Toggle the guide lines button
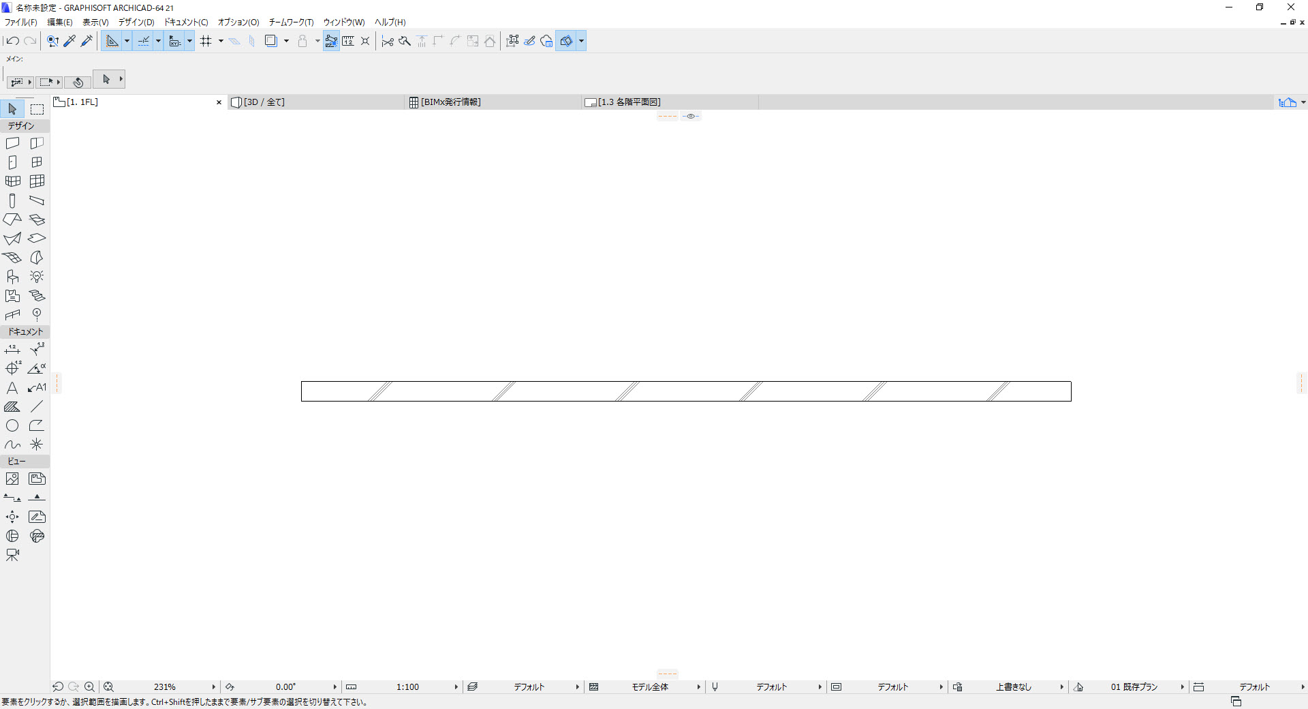The image size is (1308, 709). [x=144, y=41]
